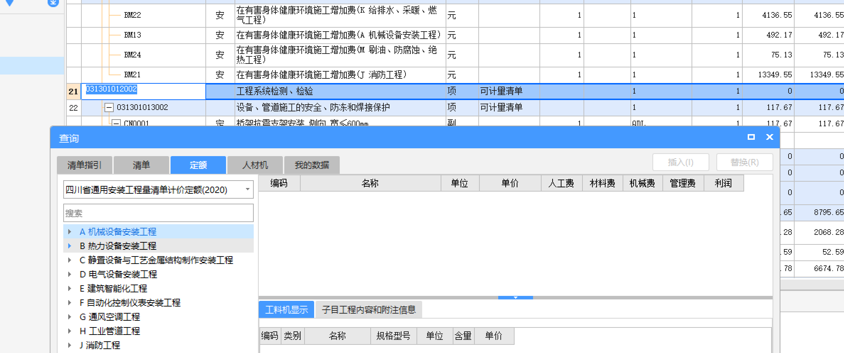
Task: Click the 人工费 column header
Action: 561,183
